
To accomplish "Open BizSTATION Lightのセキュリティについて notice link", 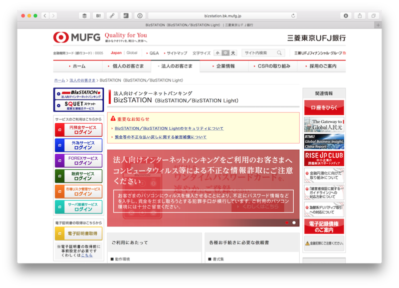I will point(169,128).
